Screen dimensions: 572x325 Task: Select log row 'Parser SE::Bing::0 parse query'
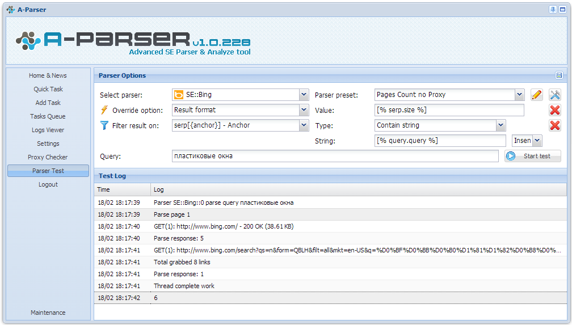(330, 202)
